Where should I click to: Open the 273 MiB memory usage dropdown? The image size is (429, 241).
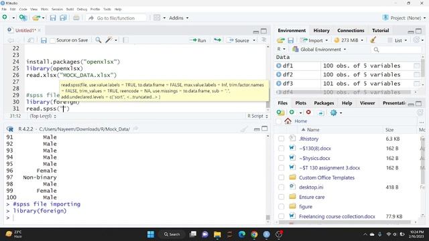[349, 40]
